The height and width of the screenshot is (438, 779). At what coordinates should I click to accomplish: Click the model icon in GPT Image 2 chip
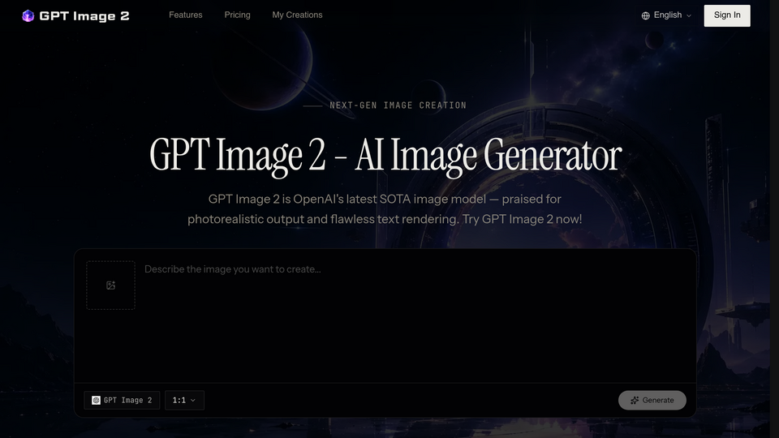pyautogui.click(x=96, y=400)
